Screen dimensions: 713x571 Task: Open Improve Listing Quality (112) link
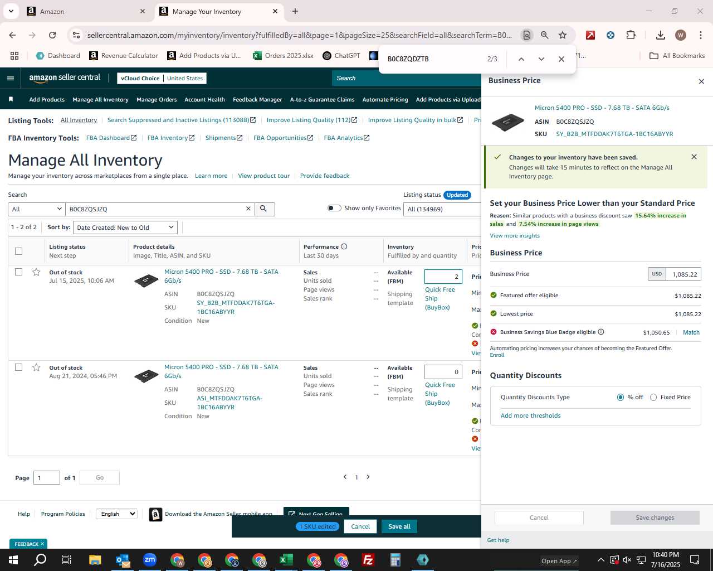[312, 120]
